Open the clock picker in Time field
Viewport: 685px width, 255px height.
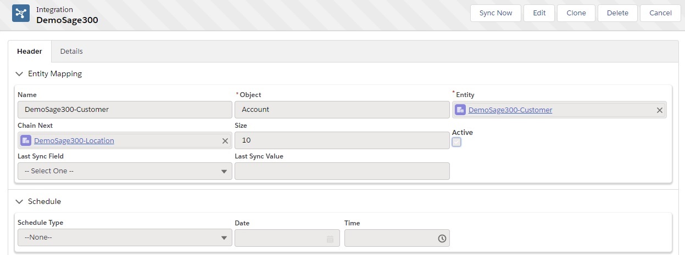click(x=442, y=239)
